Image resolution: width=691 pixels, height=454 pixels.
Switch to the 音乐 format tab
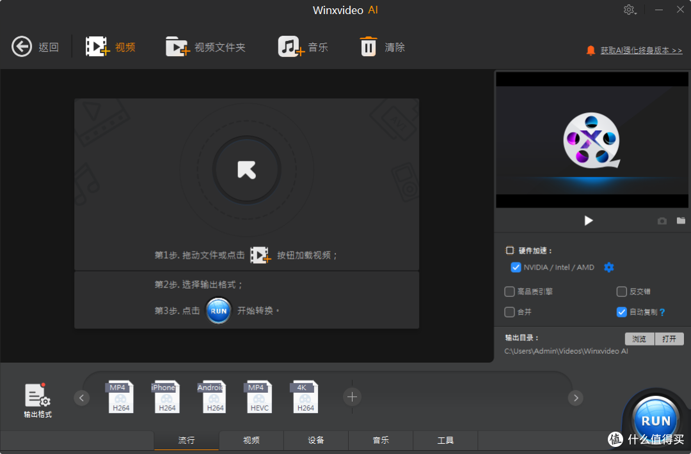pos(381,441)
